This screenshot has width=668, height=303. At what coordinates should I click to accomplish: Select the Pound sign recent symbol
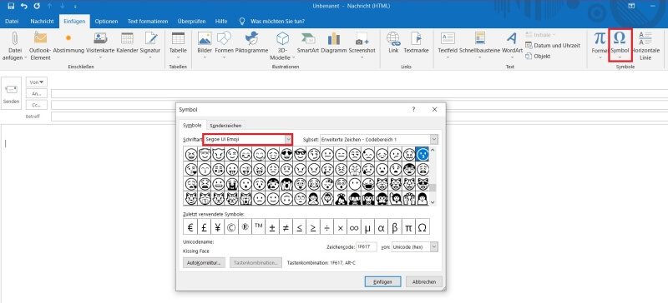click(204, 227)
